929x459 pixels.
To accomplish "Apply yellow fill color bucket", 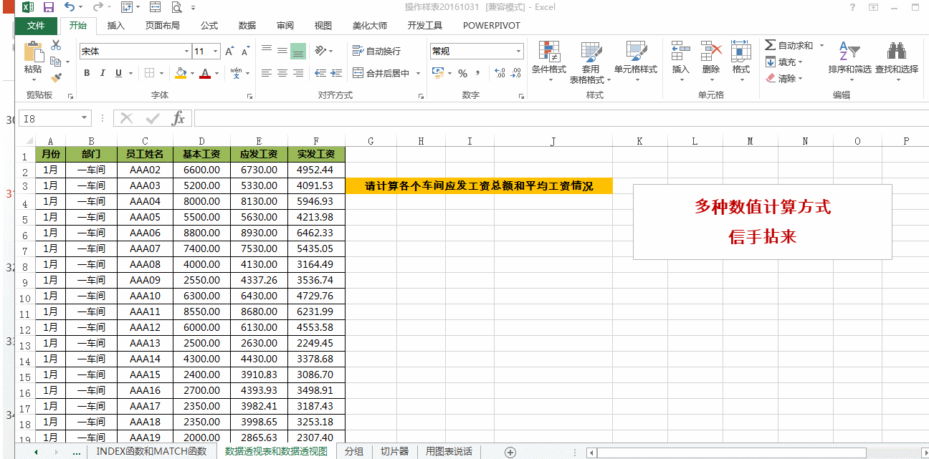I will click(x=181, y=73).
